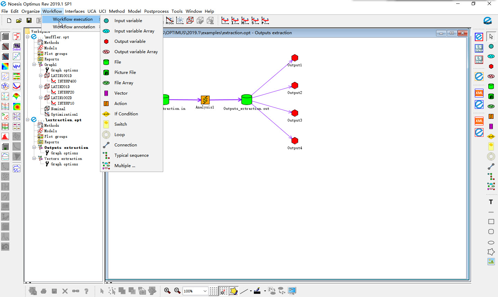498x297 pixels.
Task: Click the line annotation tool in right palette
Action: tap(491, 212)
